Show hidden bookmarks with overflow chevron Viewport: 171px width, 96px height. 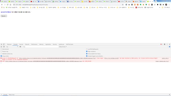tap(160, 7)
